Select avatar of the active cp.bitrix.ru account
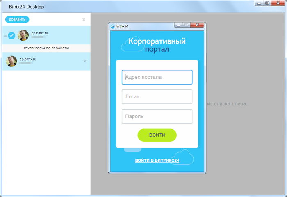 [23, 35]
